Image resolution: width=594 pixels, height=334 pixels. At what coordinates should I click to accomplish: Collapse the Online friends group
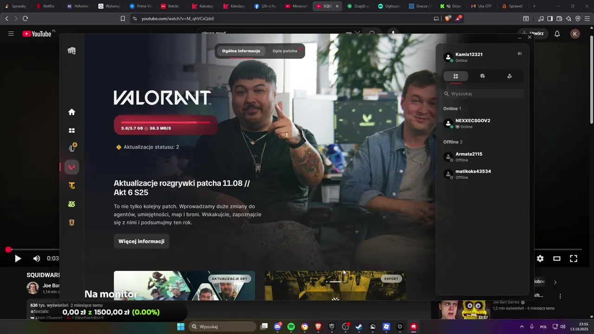click(452, 109)
